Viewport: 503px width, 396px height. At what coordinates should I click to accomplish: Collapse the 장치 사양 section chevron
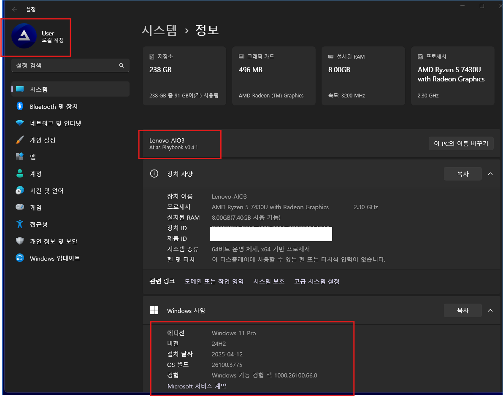pyautogui.click(x=490, y=174)
